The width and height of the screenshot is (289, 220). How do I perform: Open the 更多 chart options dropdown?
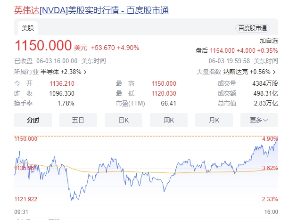[x=259, y=120]
